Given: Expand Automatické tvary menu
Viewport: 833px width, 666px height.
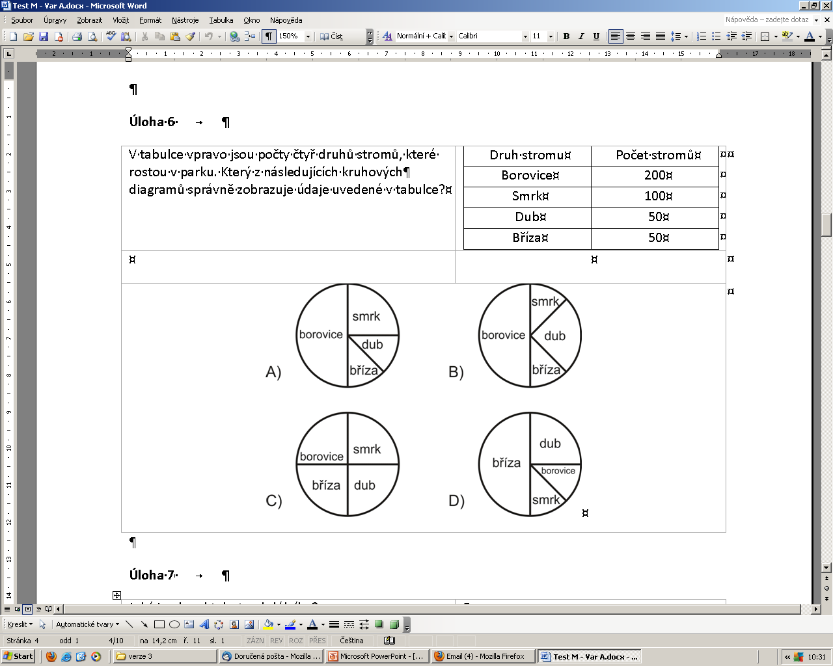Looking at the screenshot, I should (x=88, y=624).
